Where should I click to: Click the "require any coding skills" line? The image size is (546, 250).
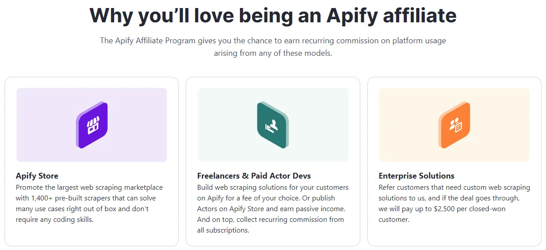click(55, 220)
